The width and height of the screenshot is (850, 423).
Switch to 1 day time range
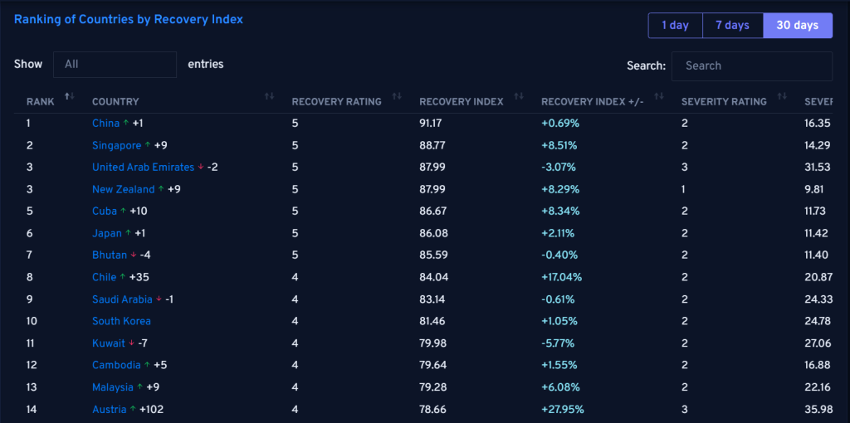[x=676, y=26]
